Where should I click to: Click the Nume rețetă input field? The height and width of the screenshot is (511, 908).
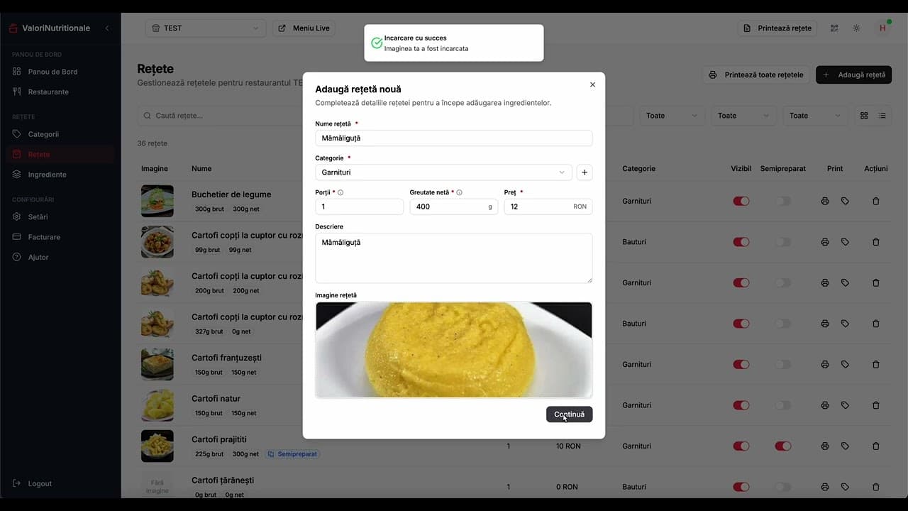point(453,138)
